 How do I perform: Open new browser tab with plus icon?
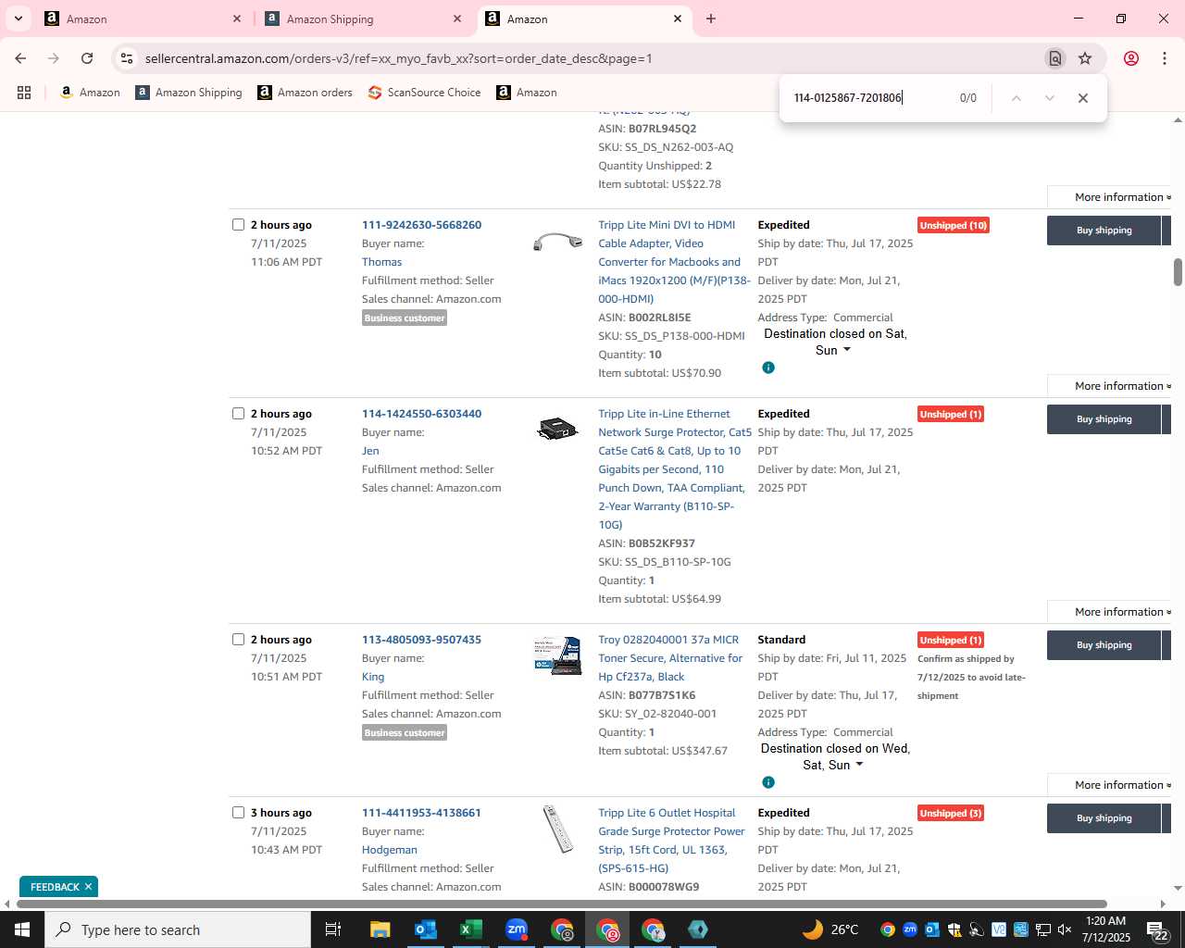click(x=710, y=19)
